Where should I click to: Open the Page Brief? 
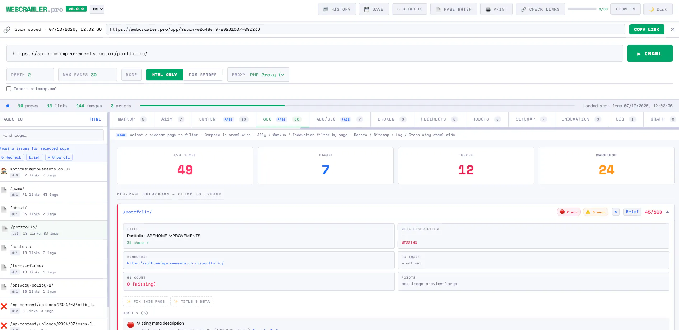pyautogui.click(x=454, y=9)
